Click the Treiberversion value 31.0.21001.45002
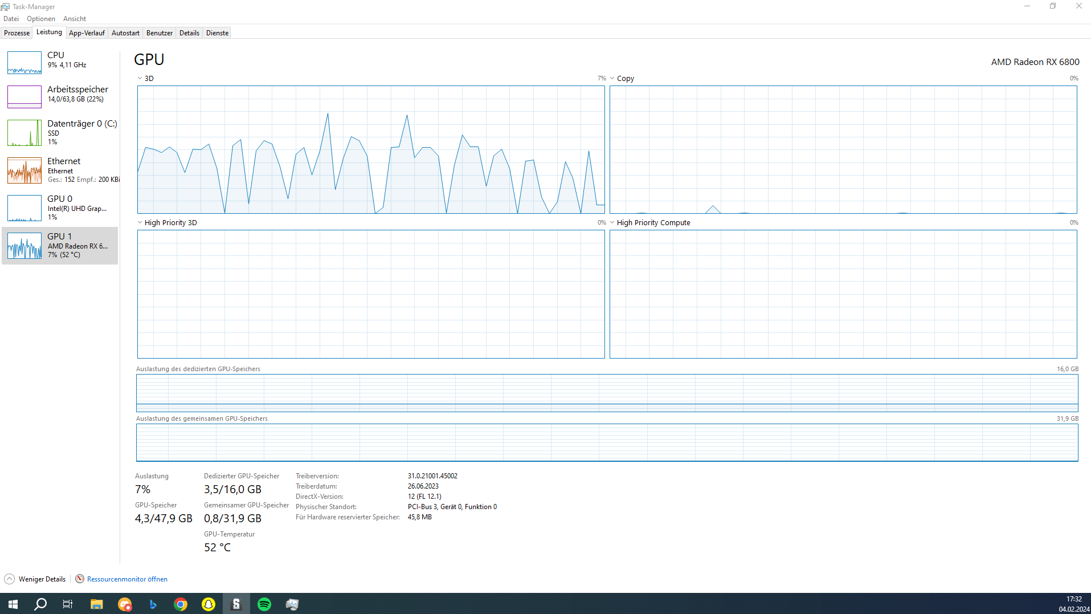The height and width of the screenshot is (614, 1091). 432,476
